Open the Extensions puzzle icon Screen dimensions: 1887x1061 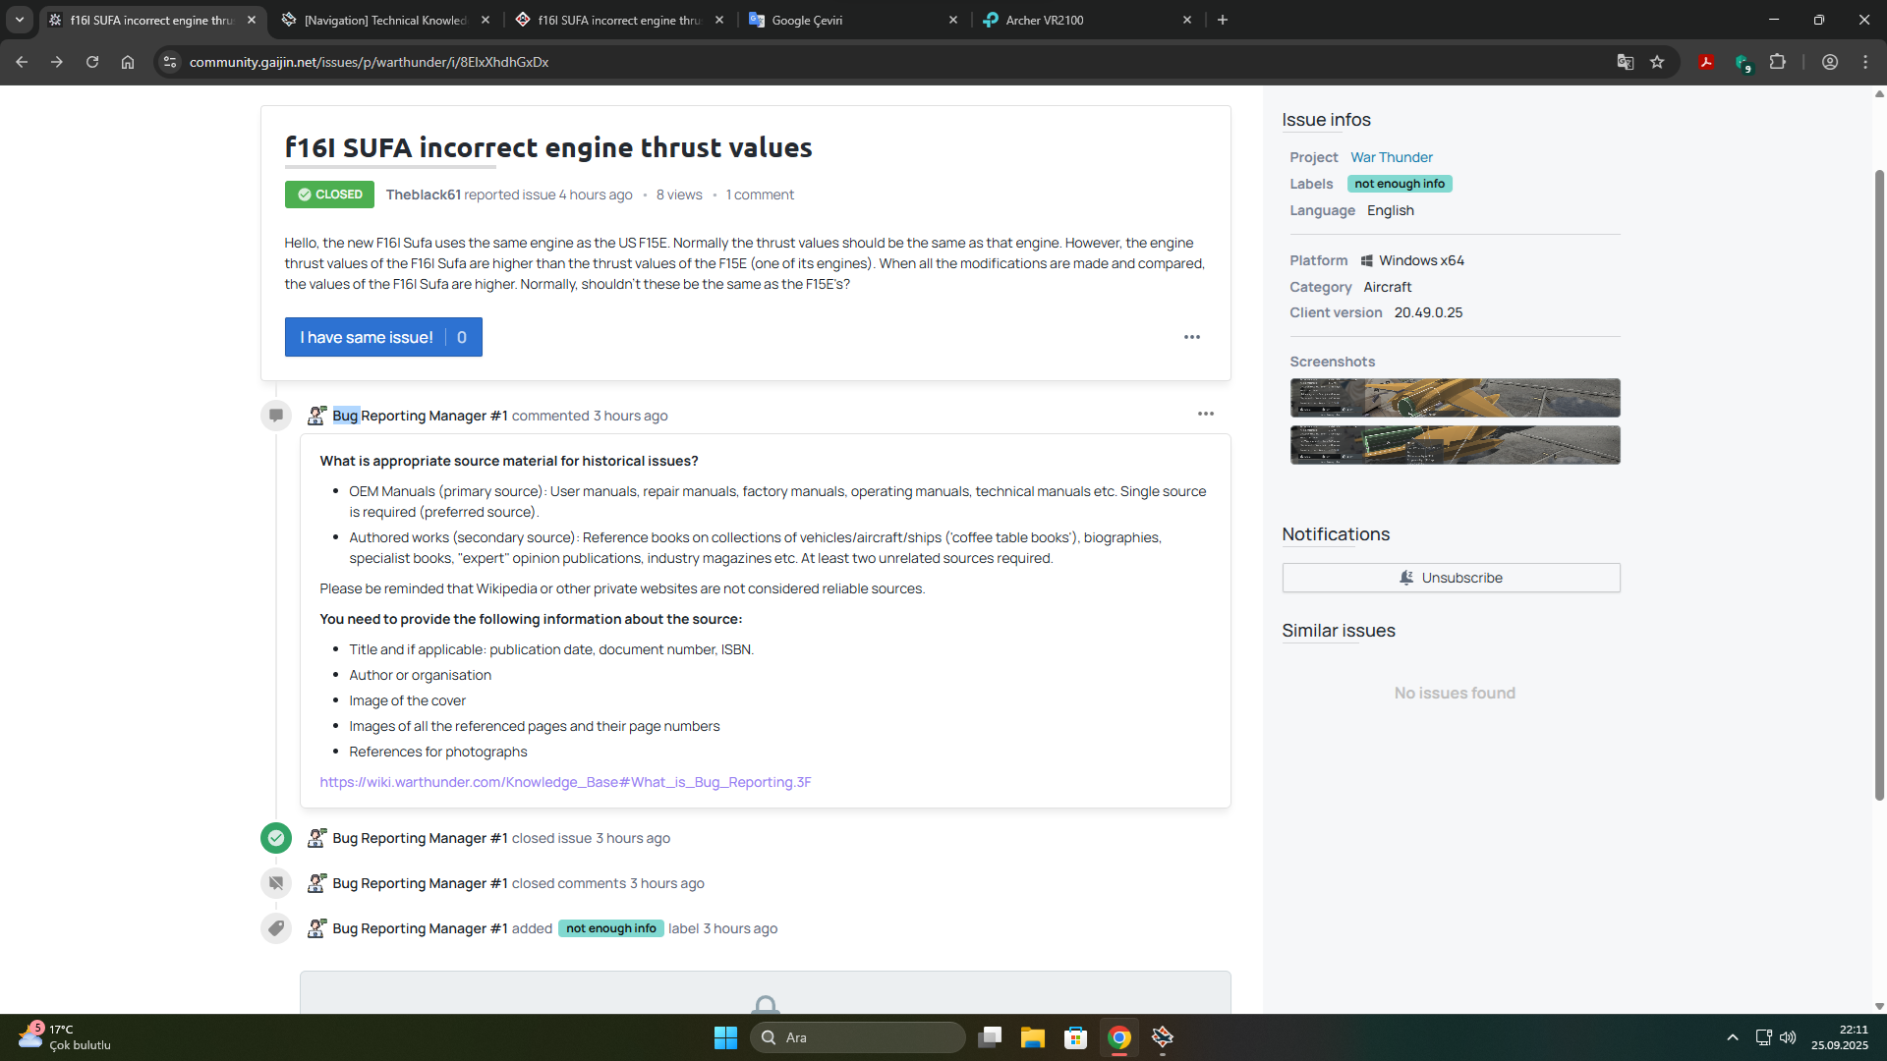click(1777, 62)
